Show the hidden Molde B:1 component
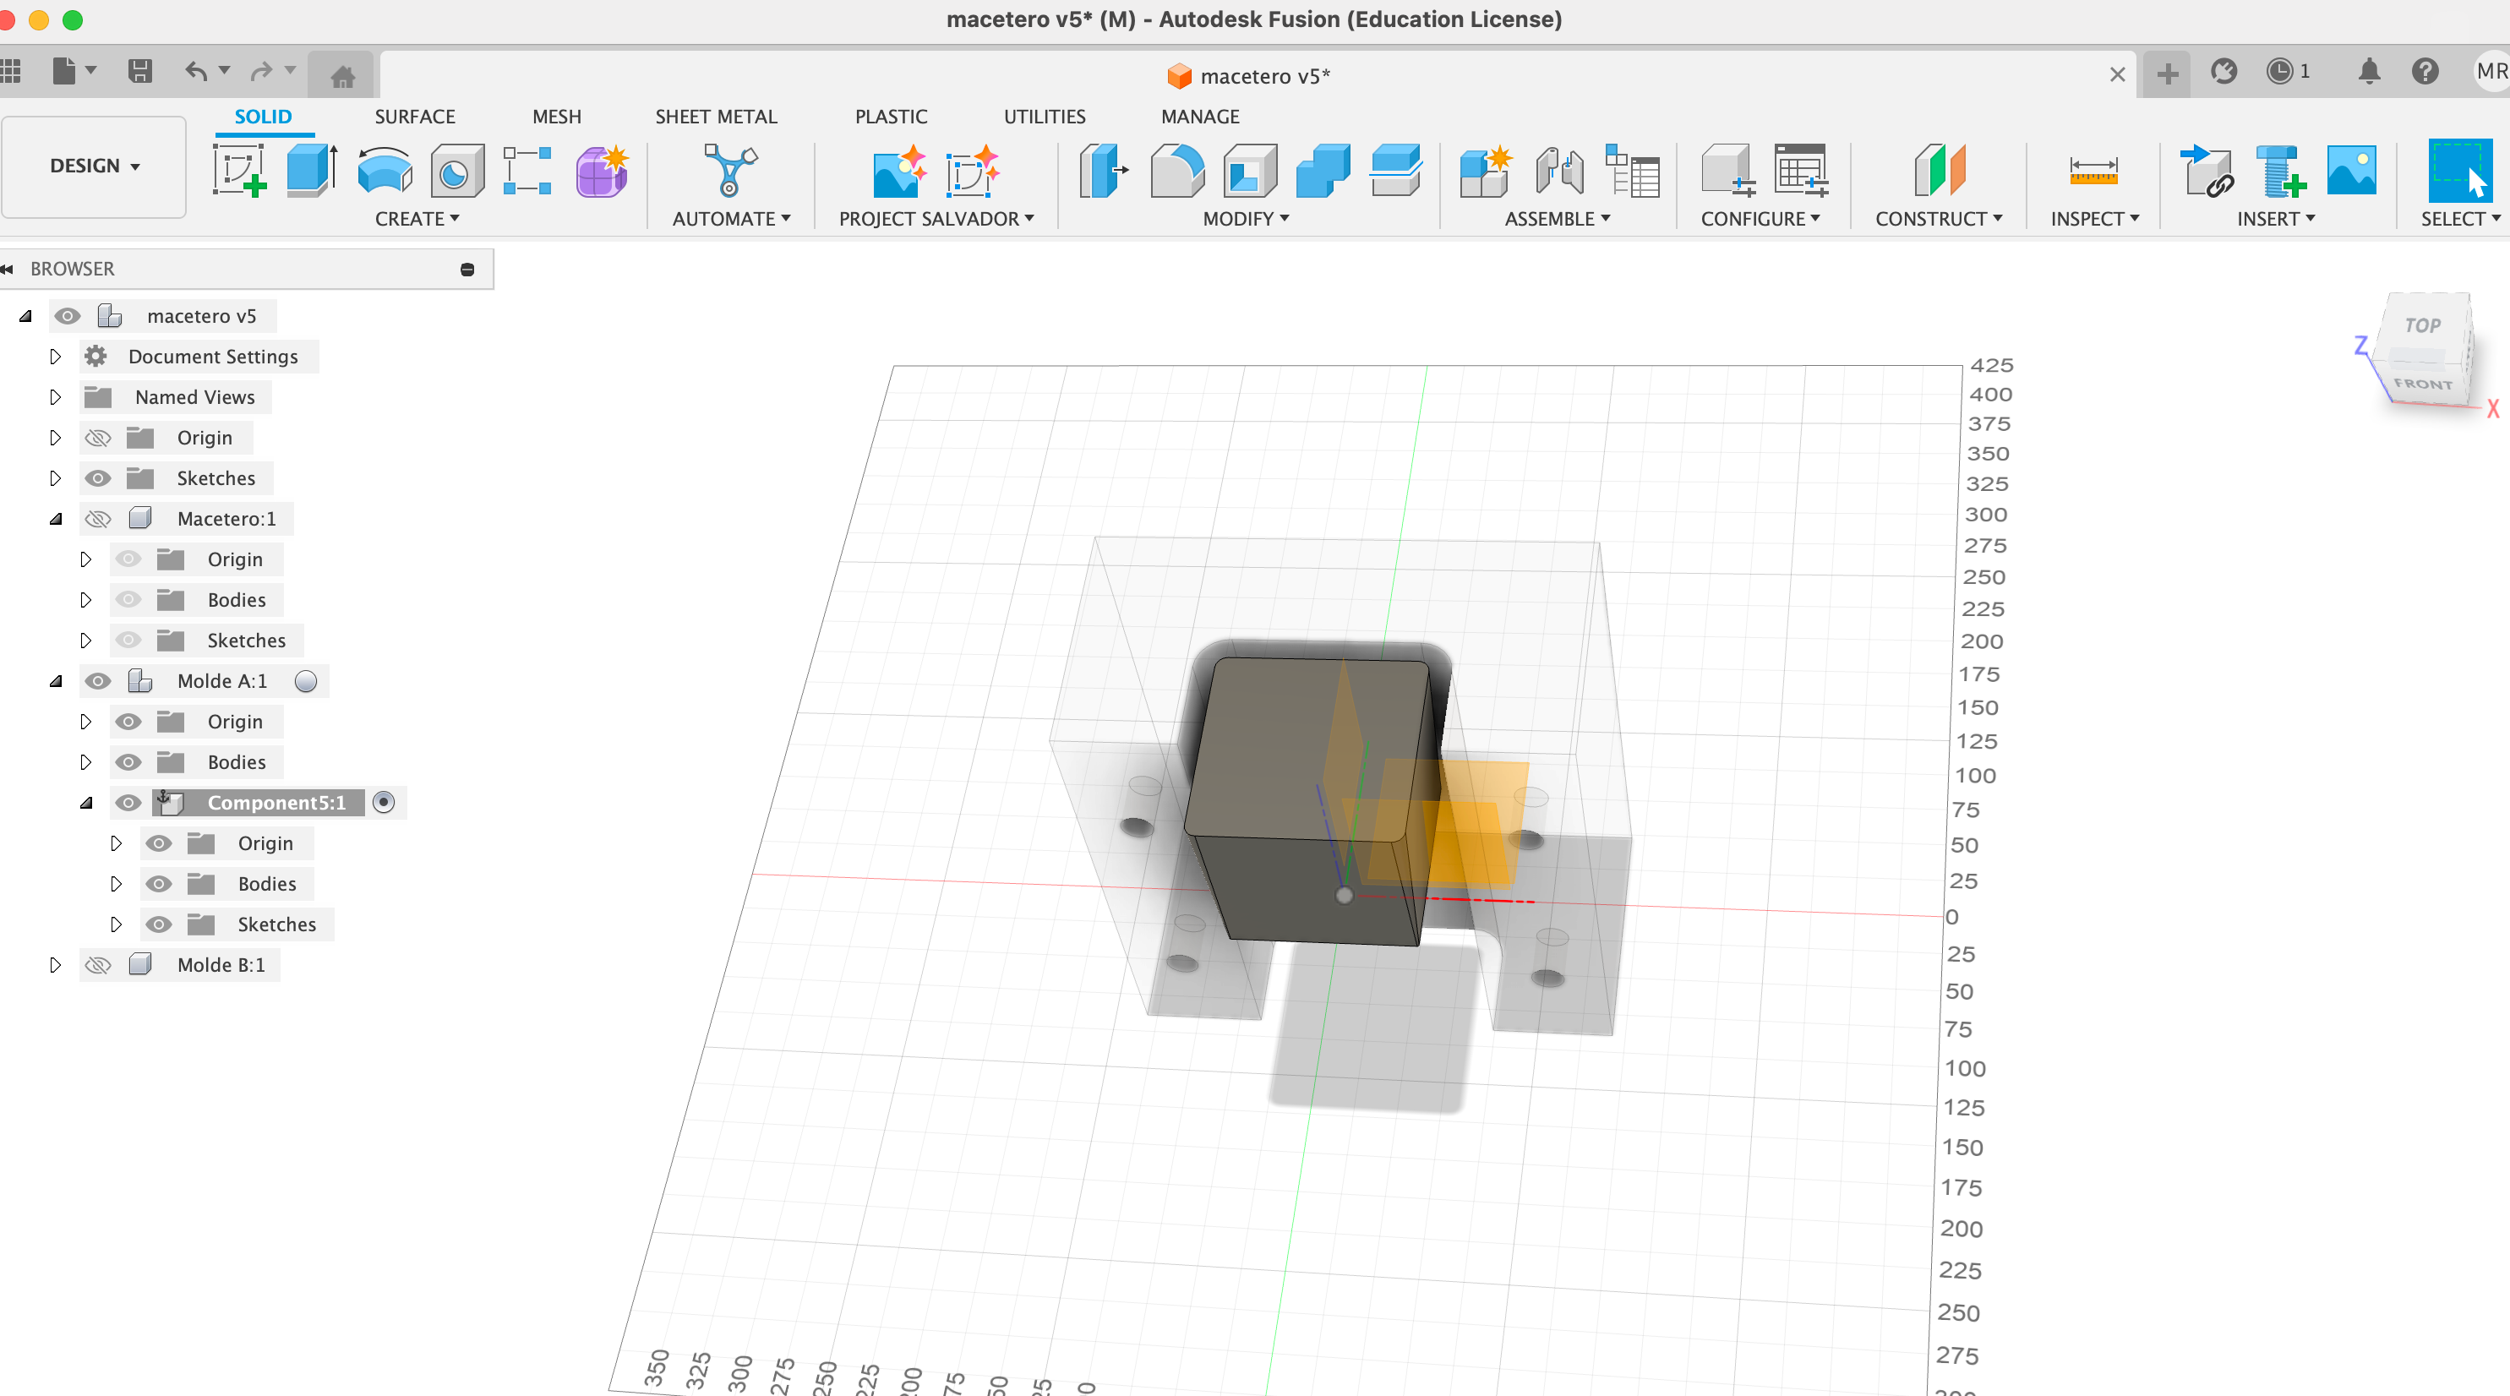2510x1396 pixels. point(98,964)
